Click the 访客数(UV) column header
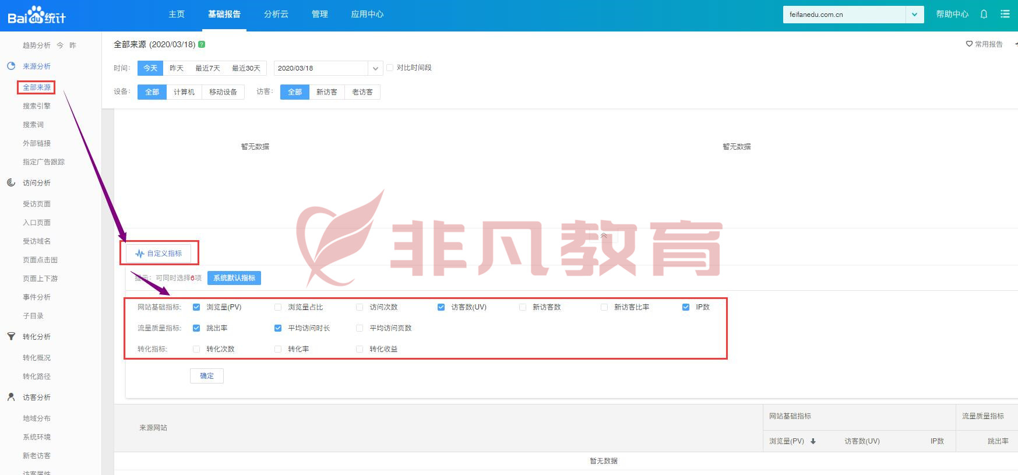Image resolution: width=1018 pixels, height=475 pixels. (862, 441)
